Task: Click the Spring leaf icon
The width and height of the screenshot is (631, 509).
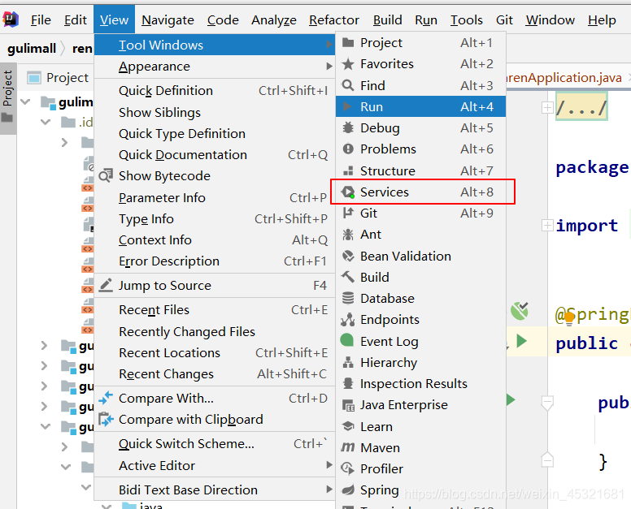Action: [348, 490]
